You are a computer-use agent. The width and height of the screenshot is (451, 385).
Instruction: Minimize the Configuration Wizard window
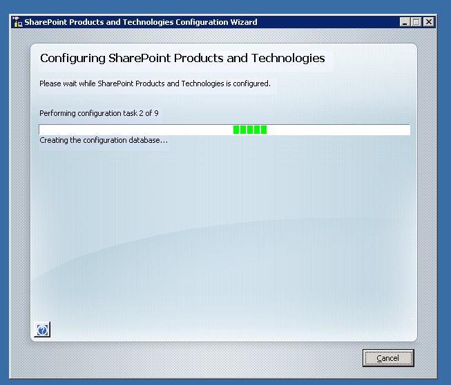[405, 22]
